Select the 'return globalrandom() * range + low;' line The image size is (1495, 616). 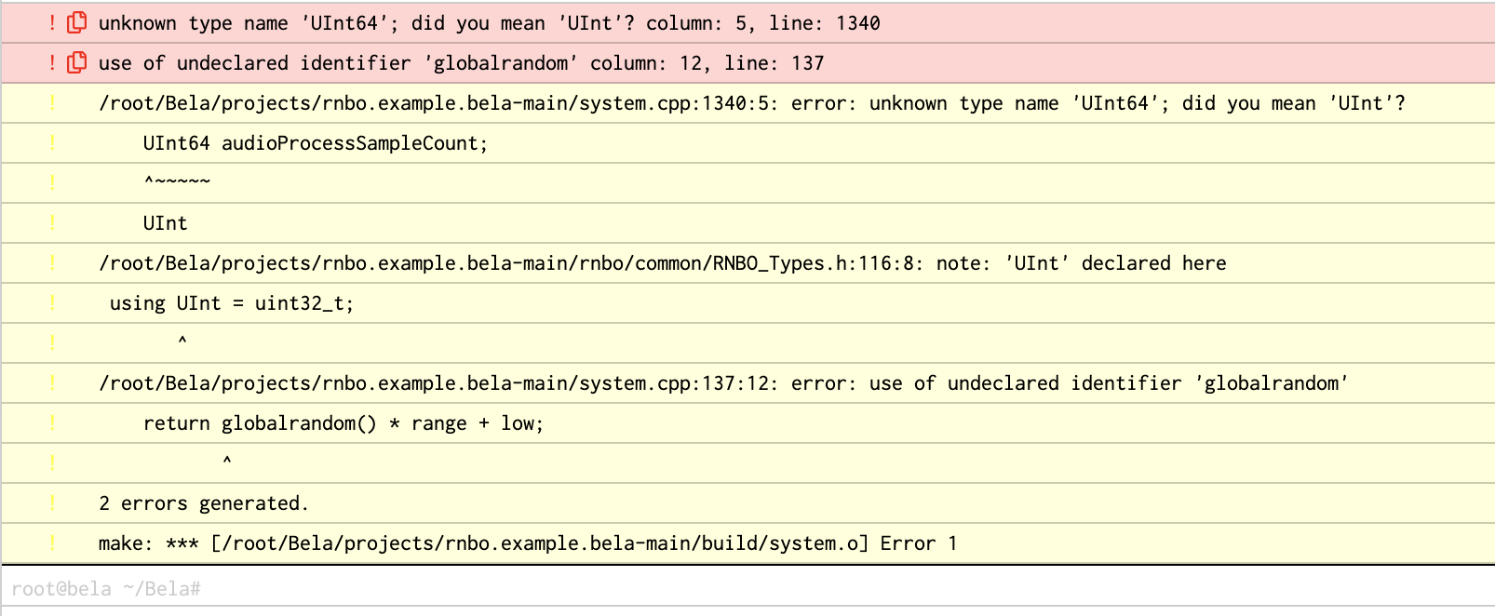(343, 423)
